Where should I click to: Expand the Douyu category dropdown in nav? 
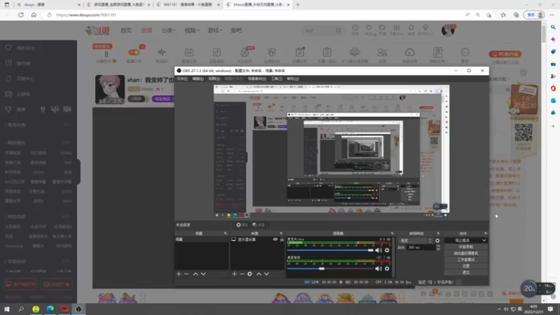pyautogui.click(x=168, y=30)
